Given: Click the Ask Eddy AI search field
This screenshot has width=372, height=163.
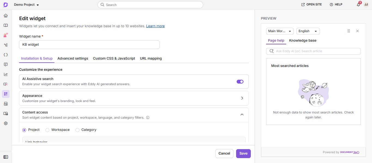Looking at the screenshot, I should click(313, 51).
